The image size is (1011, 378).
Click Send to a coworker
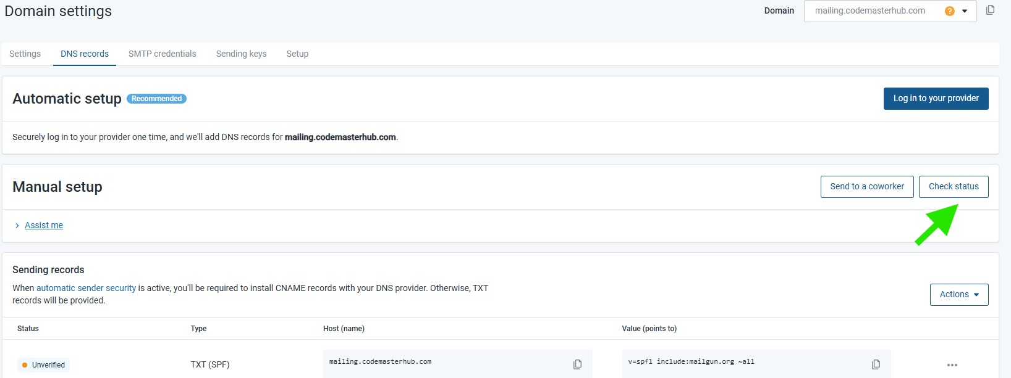[866, 187]
